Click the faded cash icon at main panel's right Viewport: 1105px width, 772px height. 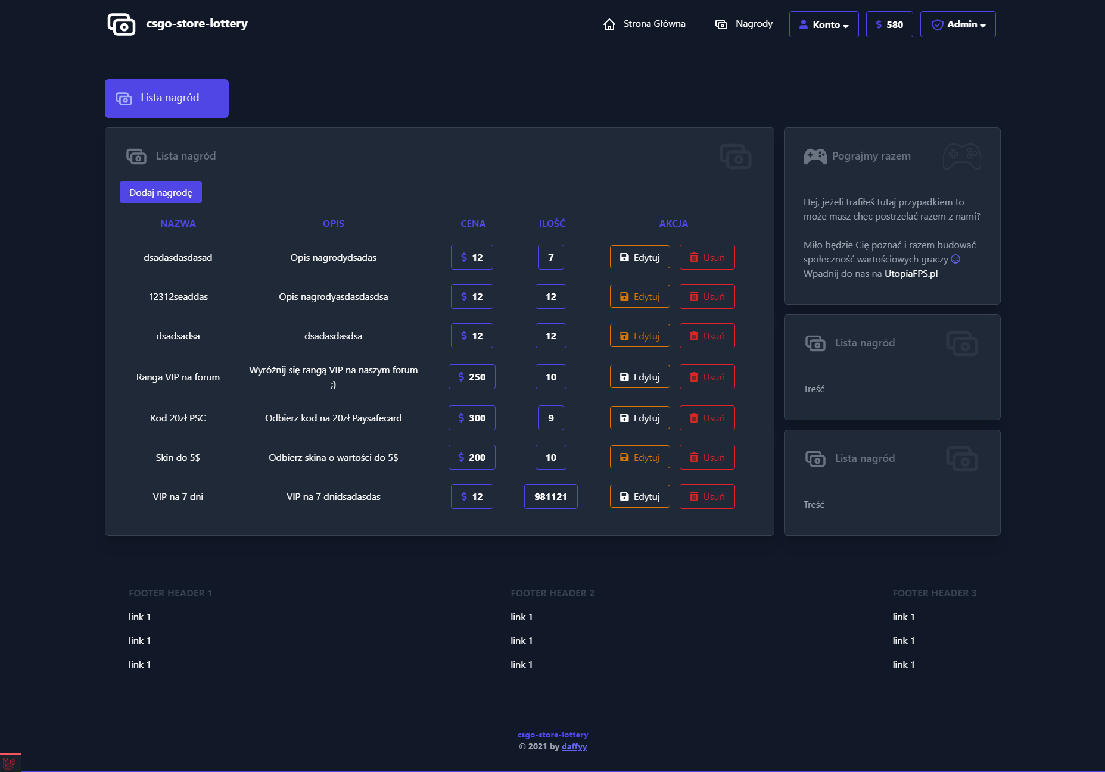tap(736, 157)
